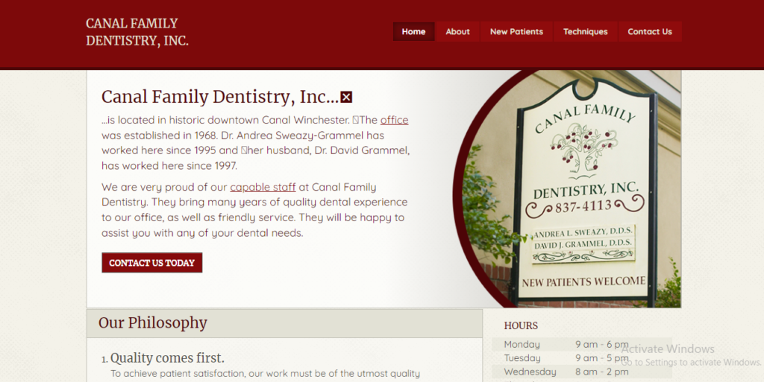The image size is (764, 382).
Task: Click the dentistry sign photo
Action: coord(568,188)
